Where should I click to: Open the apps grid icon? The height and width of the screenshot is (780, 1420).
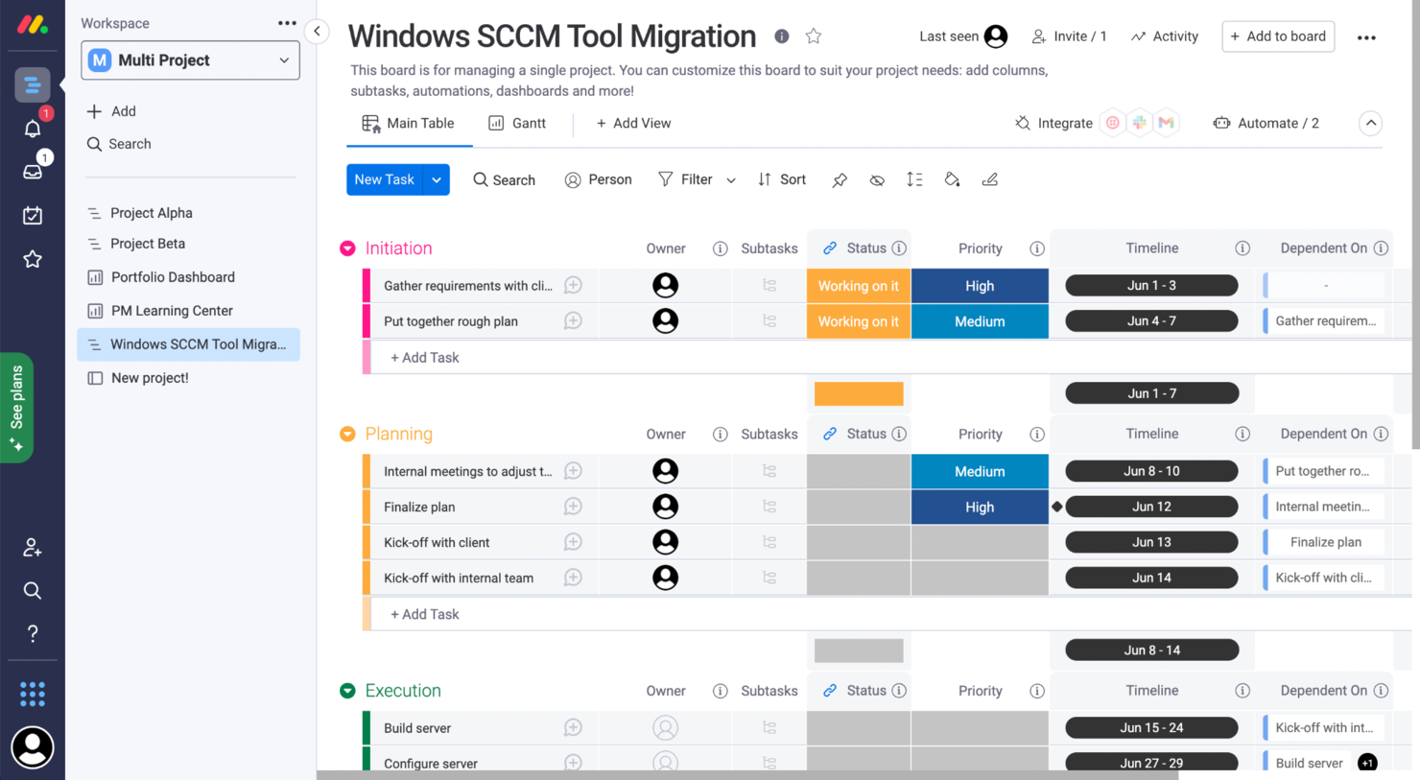click(32, 694)
